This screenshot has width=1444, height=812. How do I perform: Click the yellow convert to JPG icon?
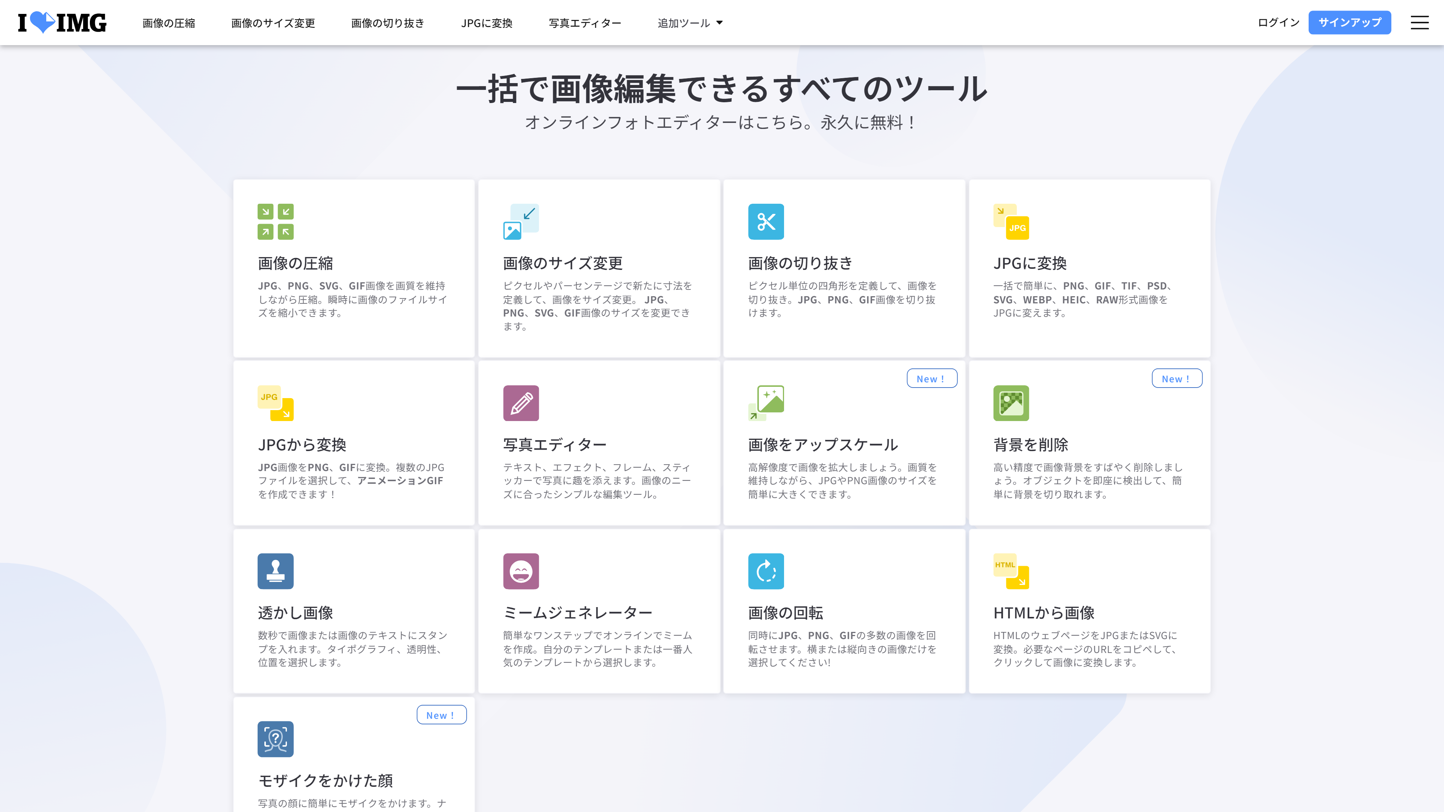1011,221
